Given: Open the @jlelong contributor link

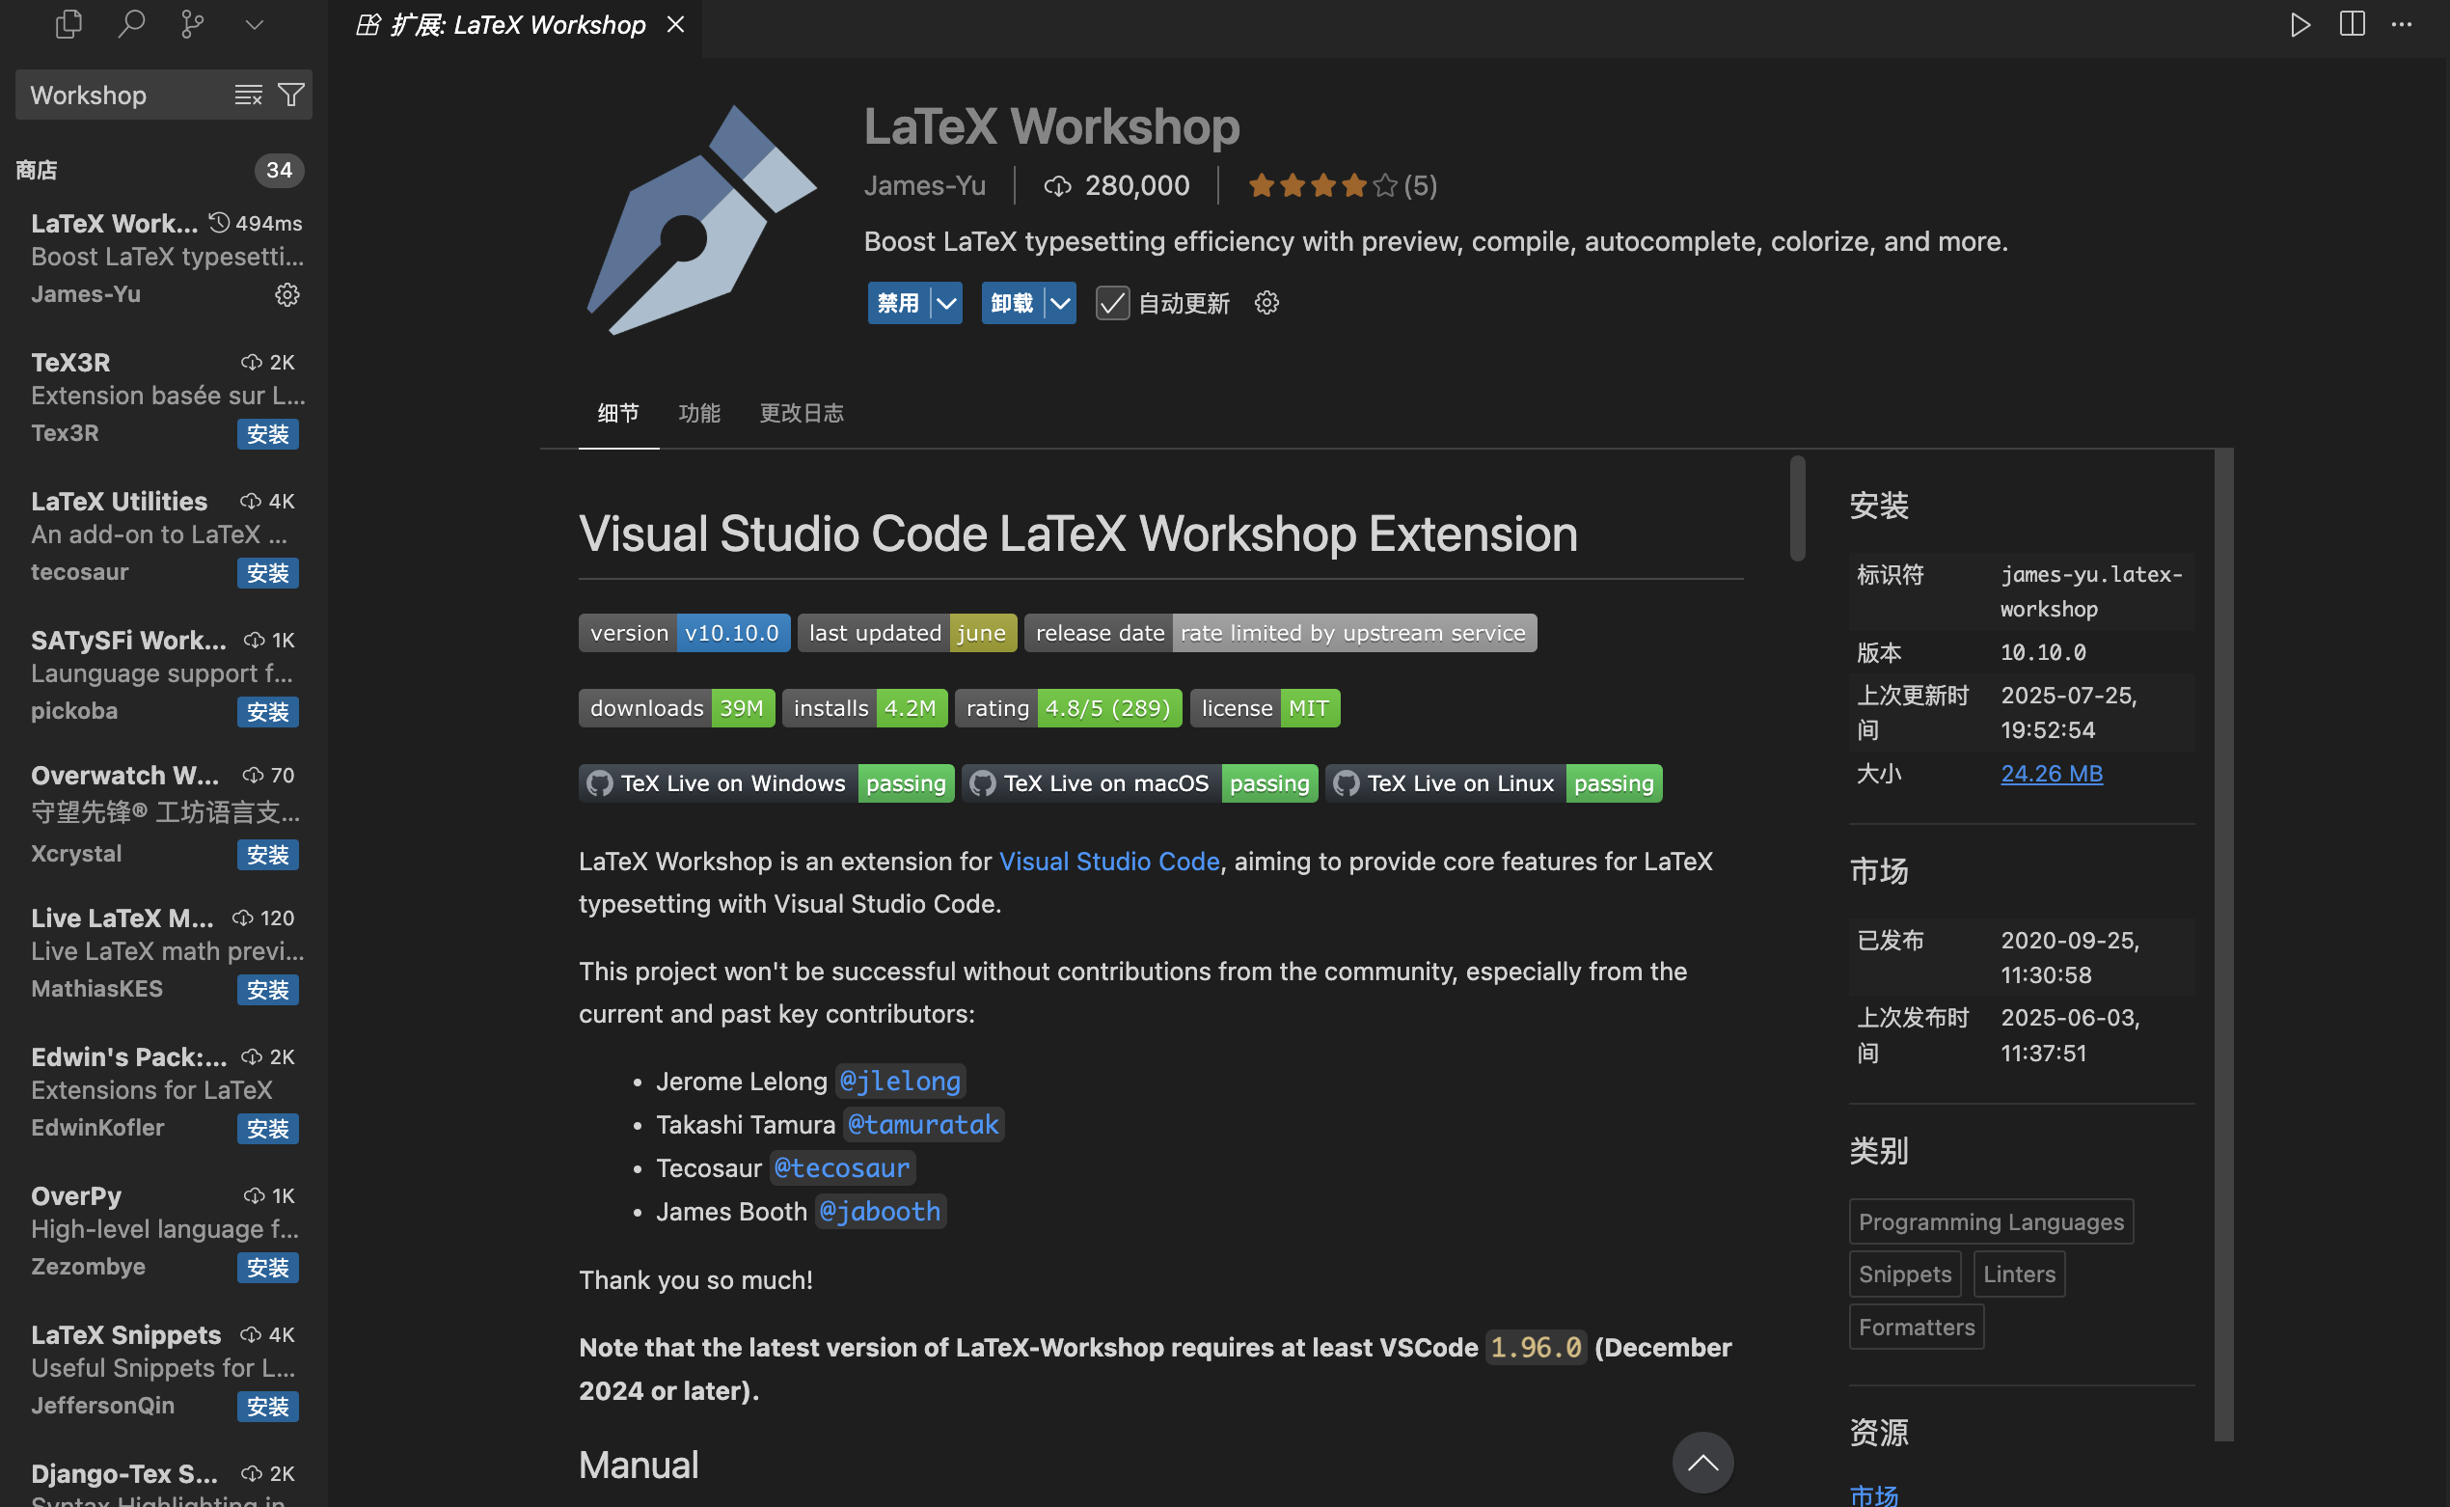Looking at the screenshot, I should click(900, 1082).
